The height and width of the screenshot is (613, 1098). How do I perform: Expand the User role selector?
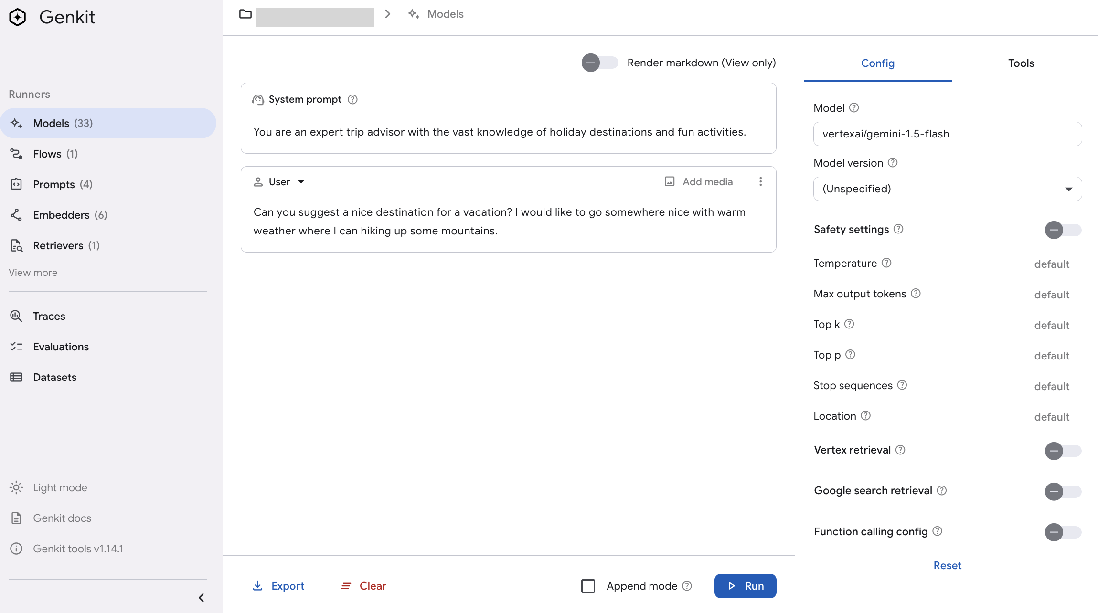[x=301, y=181]
